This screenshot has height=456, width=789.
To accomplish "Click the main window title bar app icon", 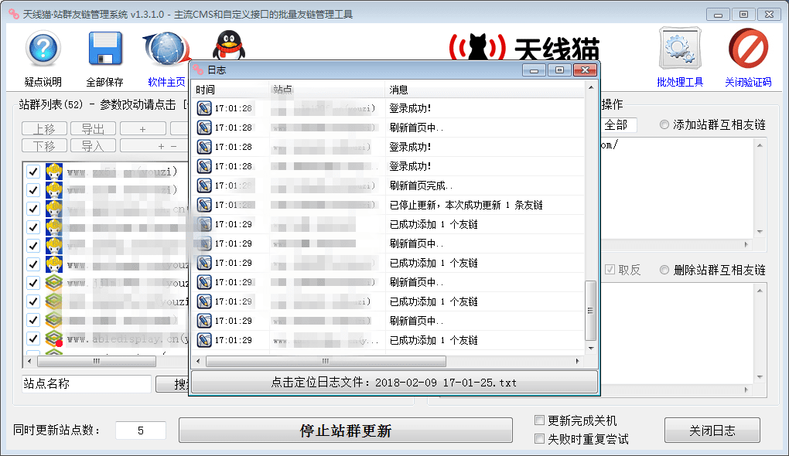I will tap(14, 14).
